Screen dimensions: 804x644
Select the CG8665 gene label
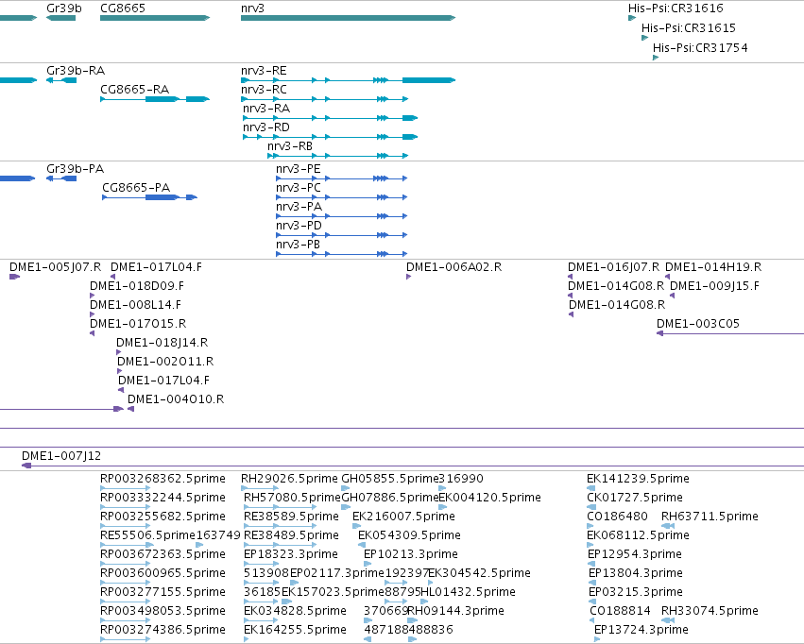click(x=123, y=8)
